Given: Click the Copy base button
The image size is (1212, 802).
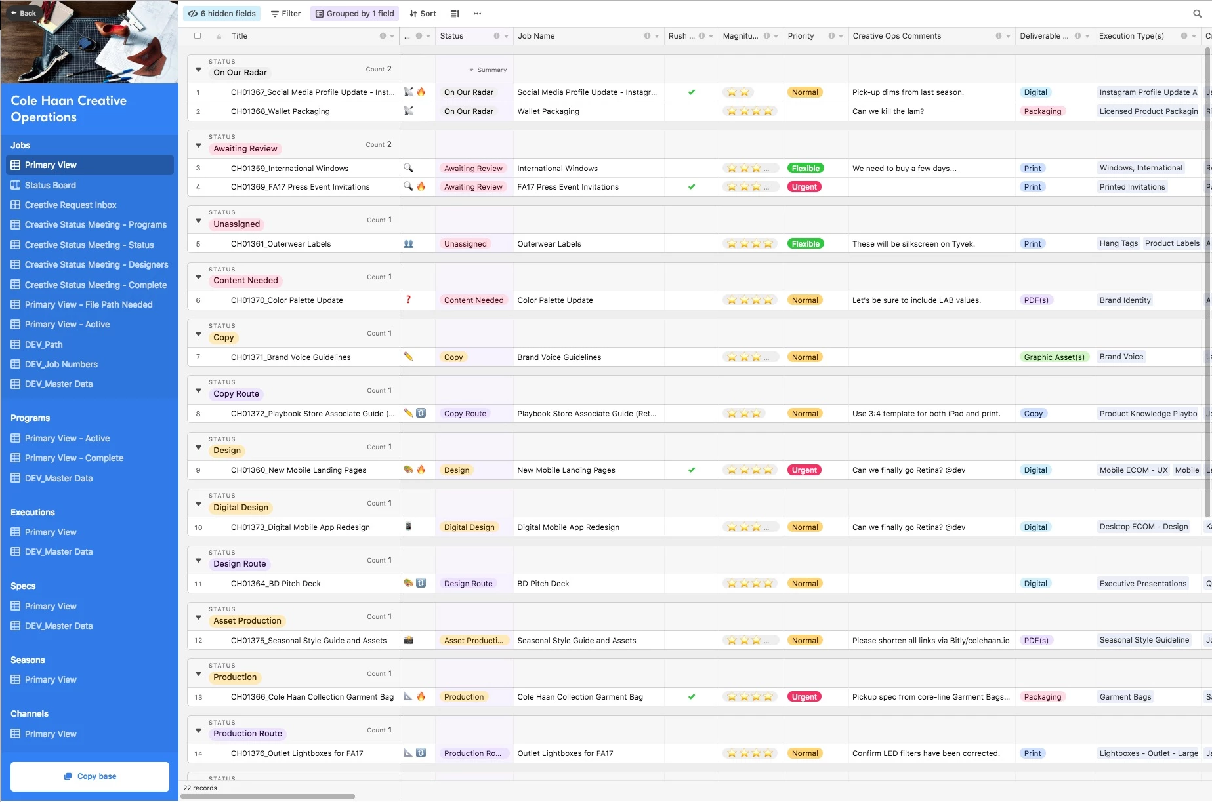Looking at the screenshot, I should [x=90, y=776].
